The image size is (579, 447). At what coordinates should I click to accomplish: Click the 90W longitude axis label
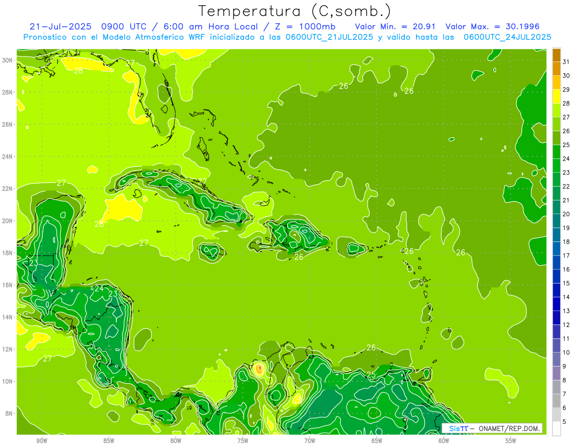[x=42, y=441]
